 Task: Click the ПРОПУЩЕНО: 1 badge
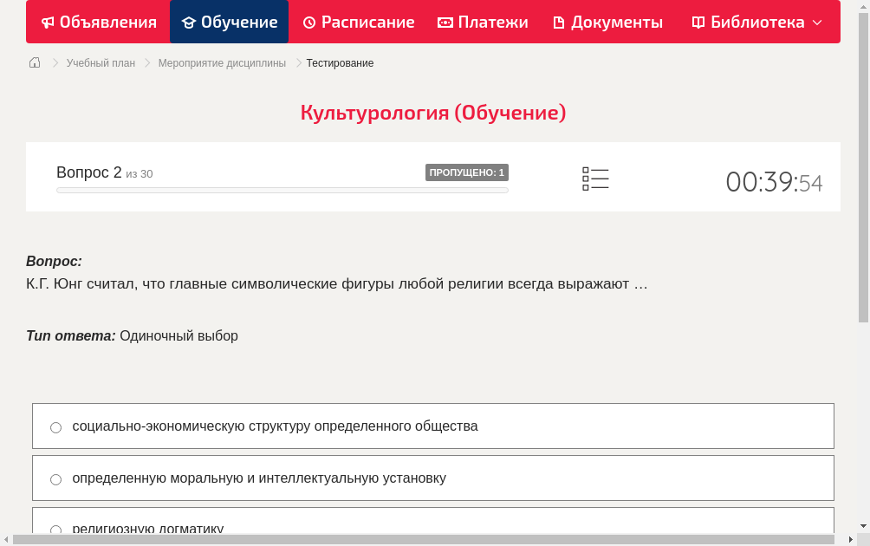coord(466,172)
